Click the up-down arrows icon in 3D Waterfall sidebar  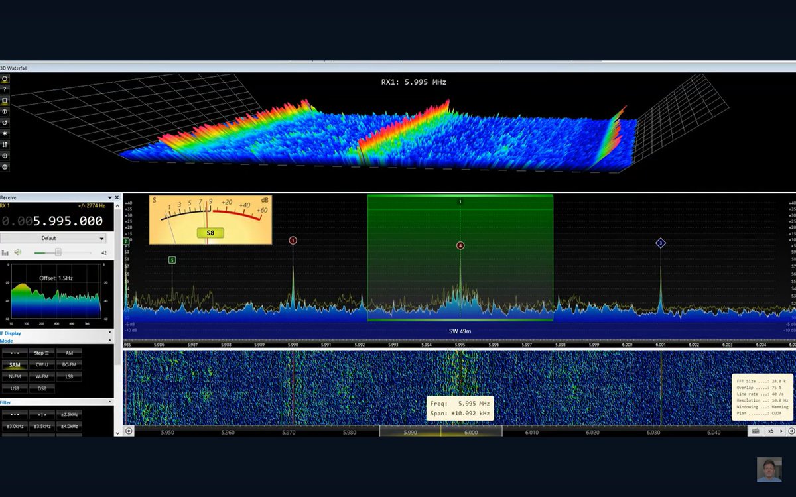[5, 145]
